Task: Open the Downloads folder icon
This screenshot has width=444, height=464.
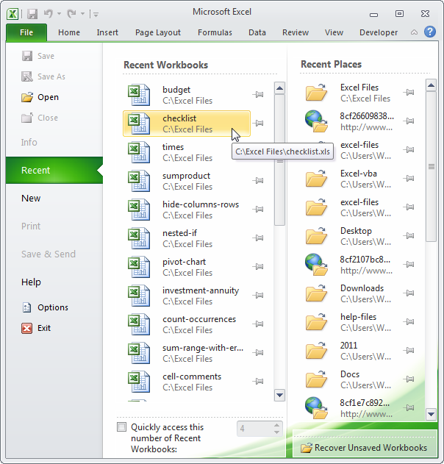Action: 317,293
